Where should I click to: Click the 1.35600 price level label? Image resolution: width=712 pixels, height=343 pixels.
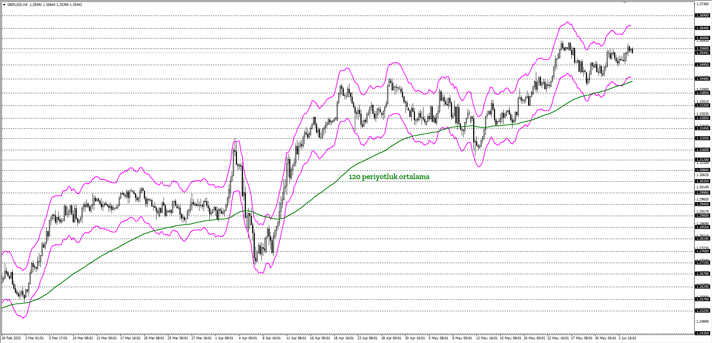702,48
